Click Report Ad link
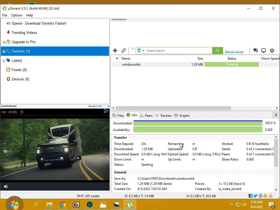 (95, 106)
